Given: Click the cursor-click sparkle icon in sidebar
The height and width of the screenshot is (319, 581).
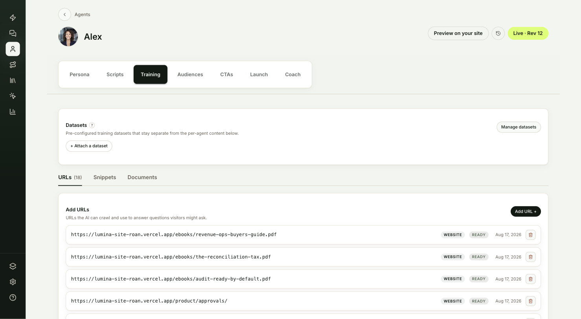Looking at the screenshot, I should click(13, 96).
